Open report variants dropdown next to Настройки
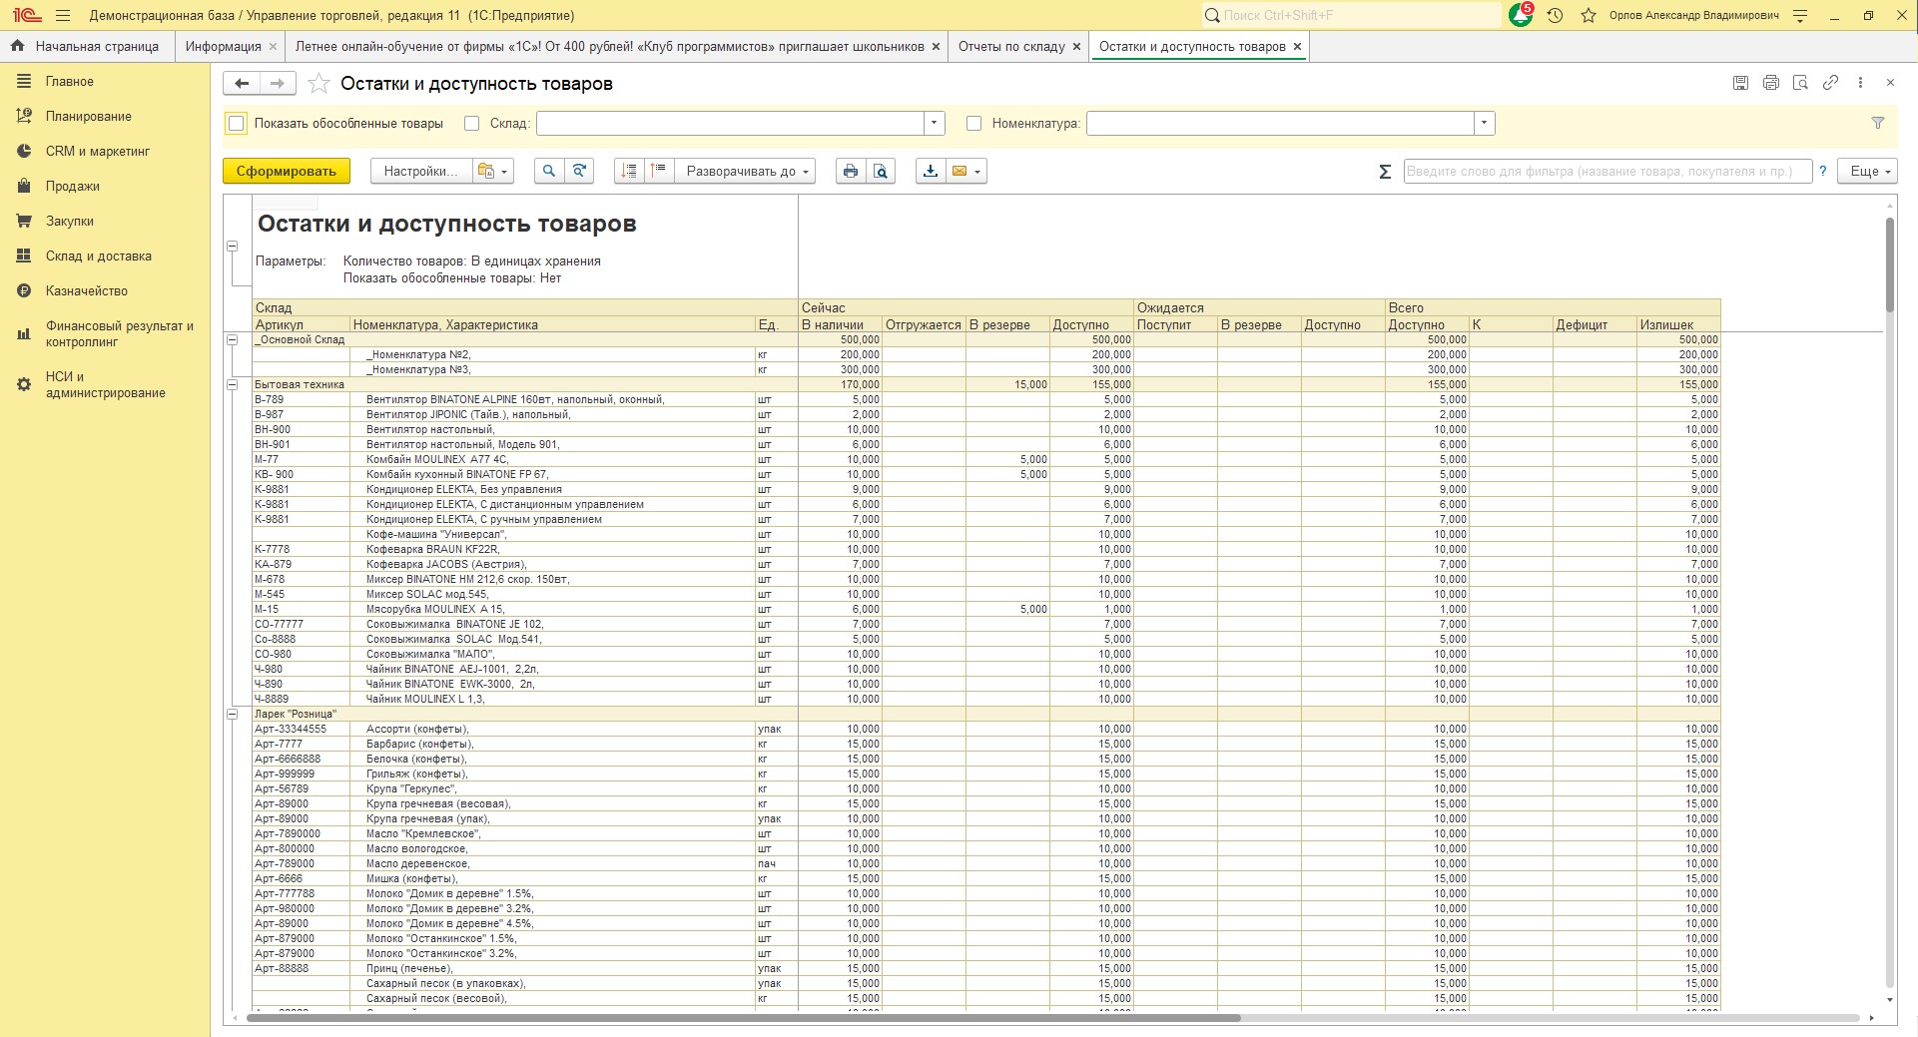1918x1037 pixels. [493, 171]
